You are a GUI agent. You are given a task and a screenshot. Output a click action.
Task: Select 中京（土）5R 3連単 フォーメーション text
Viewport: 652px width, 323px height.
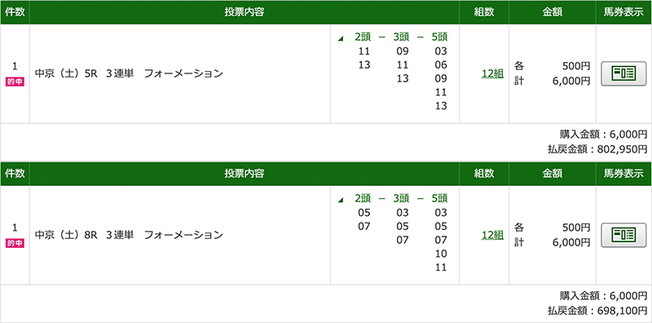click(129, 73)
